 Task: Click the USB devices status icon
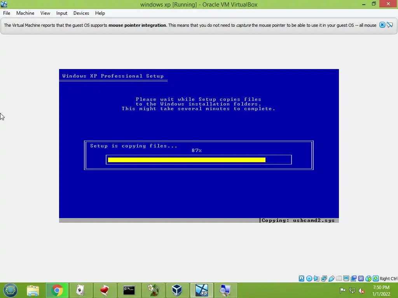(x=331, y=279)
